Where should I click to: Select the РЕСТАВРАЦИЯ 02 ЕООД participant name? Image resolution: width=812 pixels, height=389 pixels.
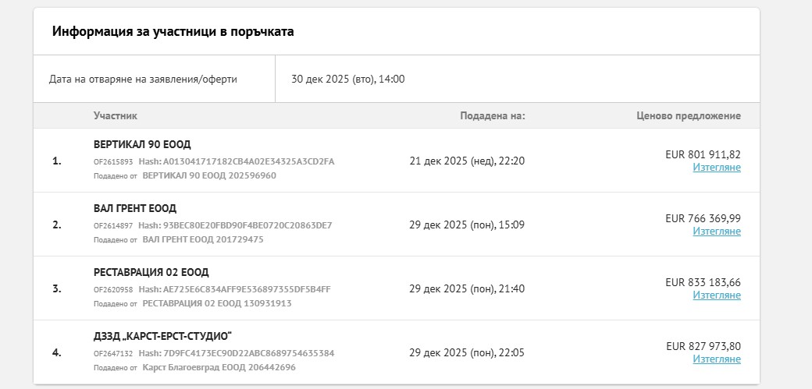tap(151, 273)
